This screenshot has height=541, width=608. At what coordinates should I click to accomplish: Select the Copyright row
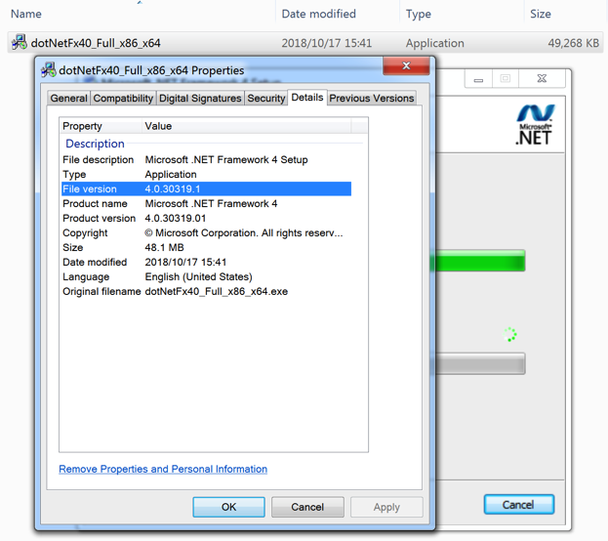[x=206, y=232]
